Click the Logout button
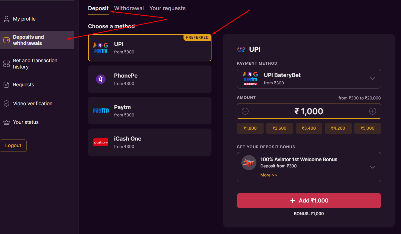The height and width of the screenshot is (234, 401). [13, 145]
